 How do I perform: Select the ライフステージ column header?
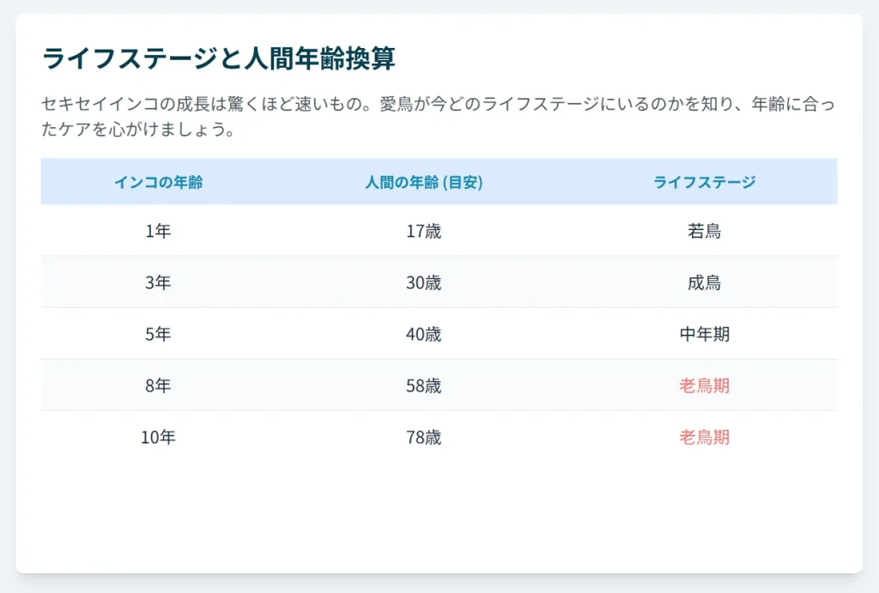click(704, 182)
